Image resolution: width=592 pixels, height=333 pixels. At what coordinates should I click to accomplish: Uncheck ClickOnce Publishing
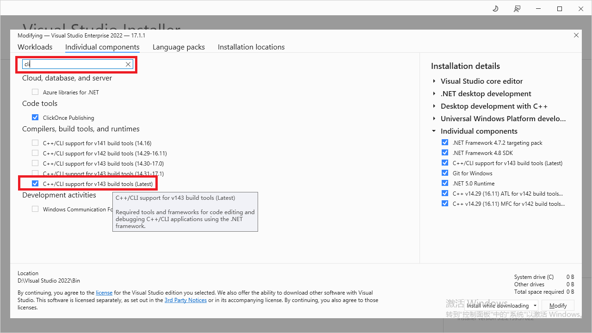point(35,117)
